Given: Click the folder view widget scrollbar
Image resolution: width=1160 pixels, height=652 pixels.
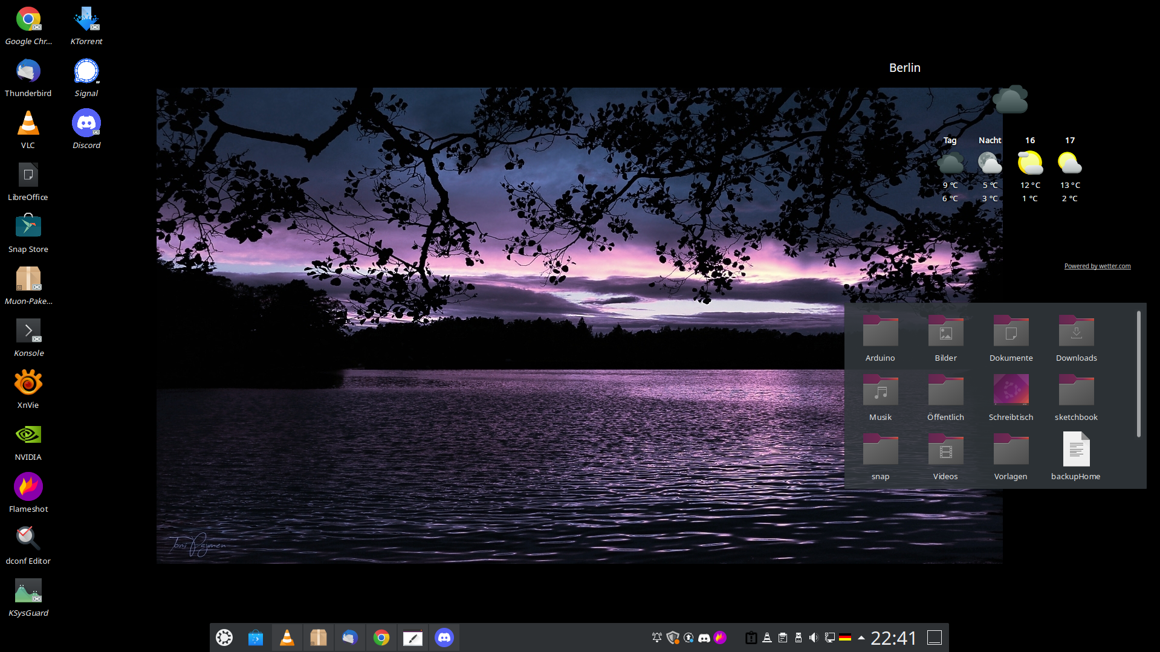Looking at the screenshot, I should 1138,373.
